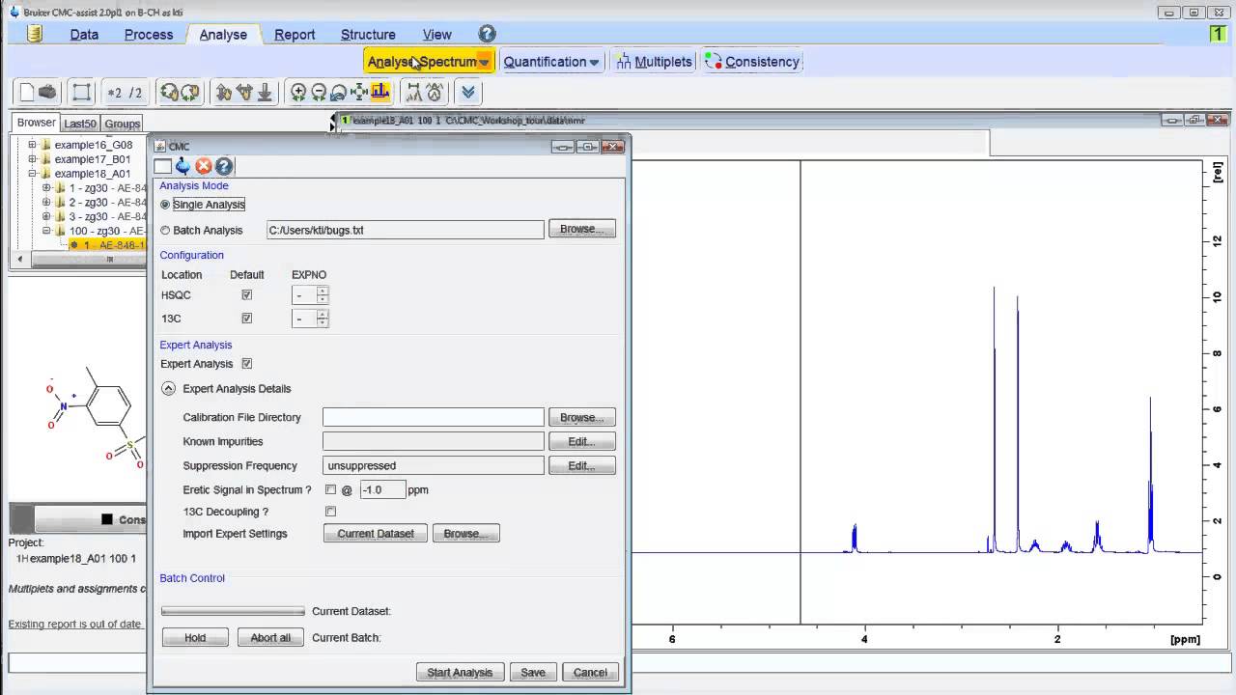Click the Multiplets toolbar button

click(653, 62)
